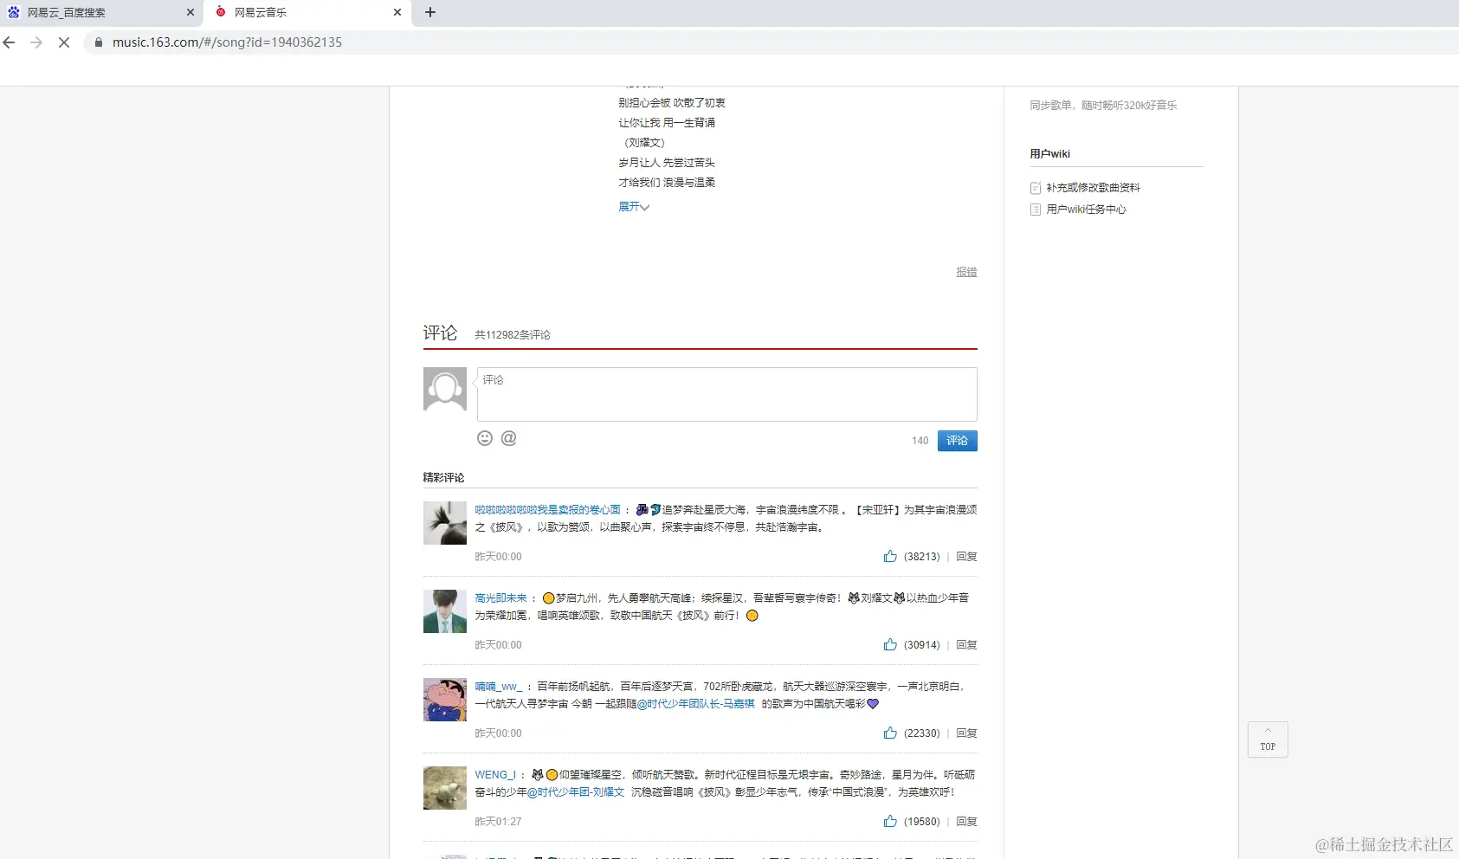1459x859 pixels.
Task: Click the （刘耀文） singer label in lyrics
Action: (644, 143)
